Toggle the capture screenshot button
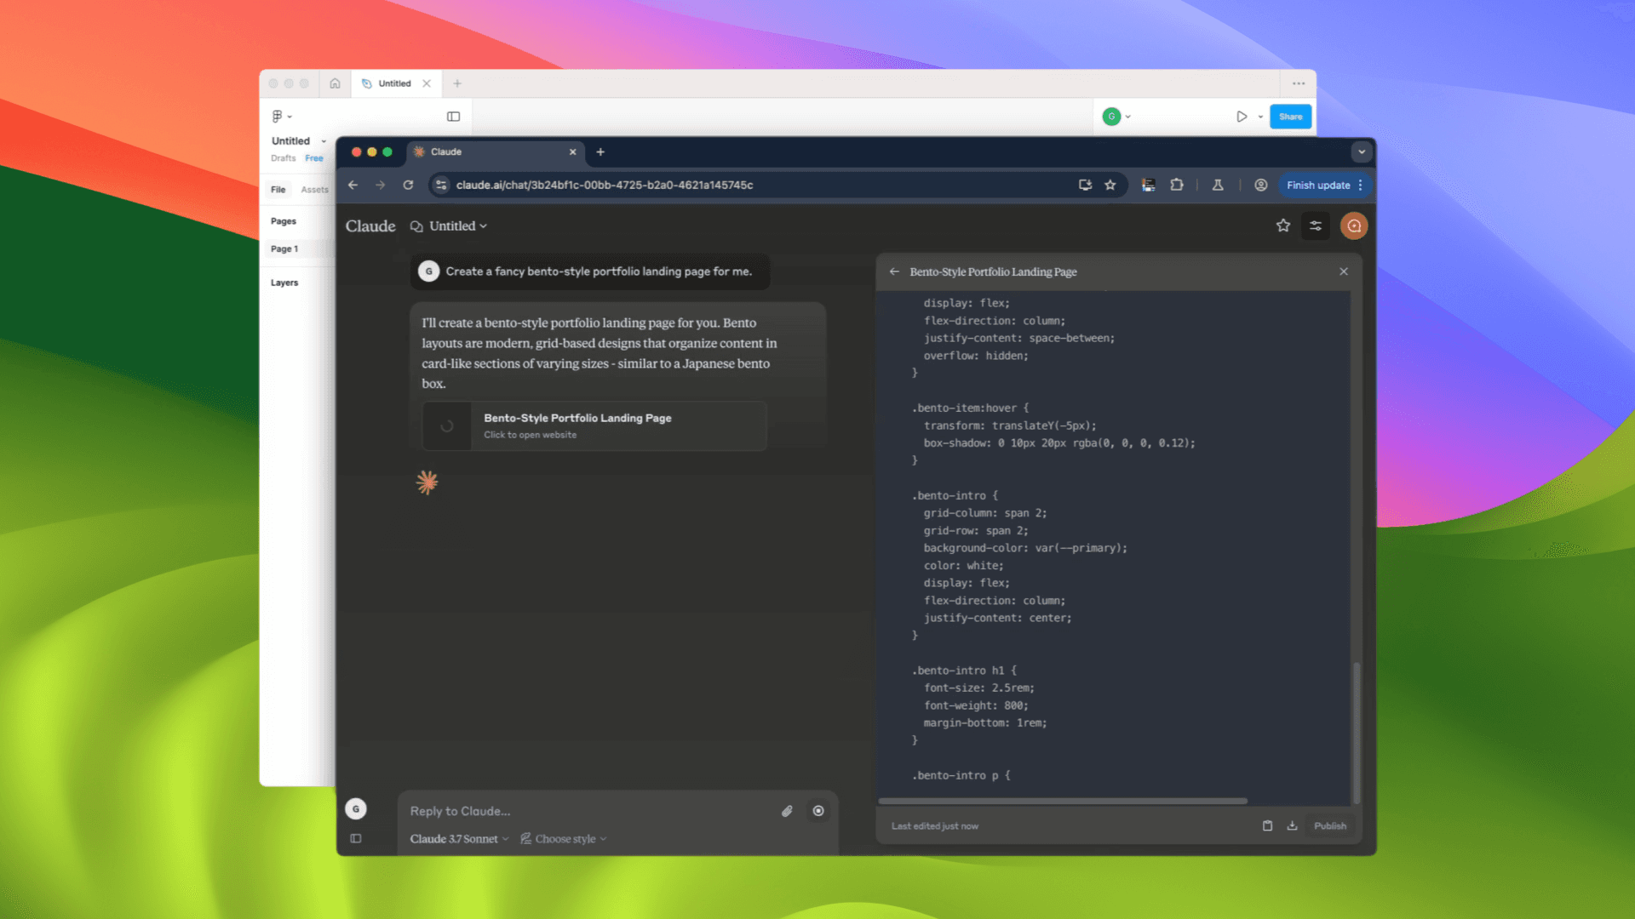The width and height of the screenshot is (1635, 919). click(818, 811)
